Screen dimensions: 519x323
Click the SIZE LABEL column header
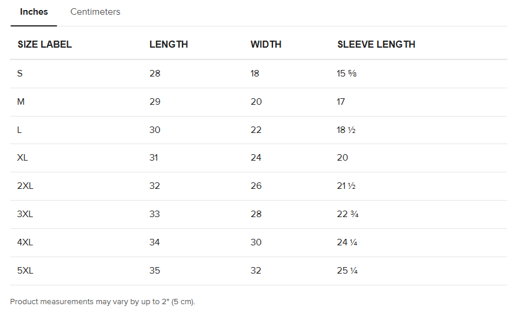point(45,44)
